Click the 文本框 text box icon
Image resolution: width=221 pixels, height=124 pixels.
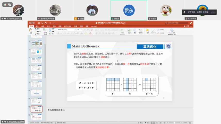click(x=141, y=31)
